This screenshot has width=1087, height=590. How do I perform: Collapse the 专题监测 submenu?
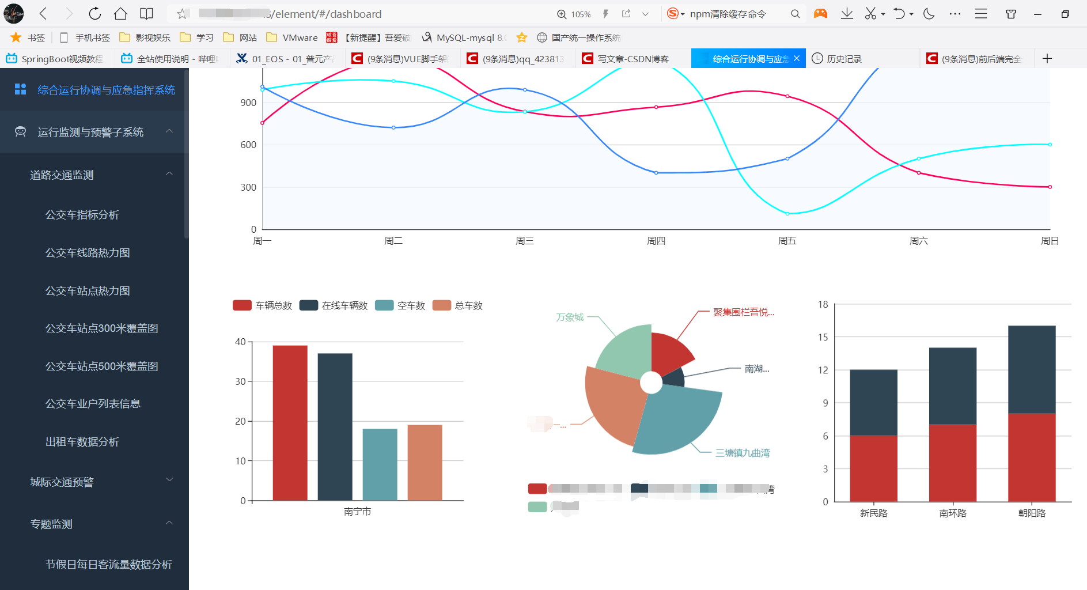click(94, 524)
